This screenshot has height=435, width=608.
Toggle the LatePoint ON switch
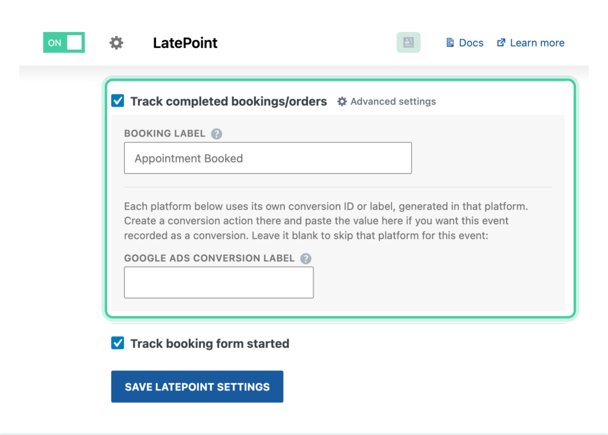(64, 43)
